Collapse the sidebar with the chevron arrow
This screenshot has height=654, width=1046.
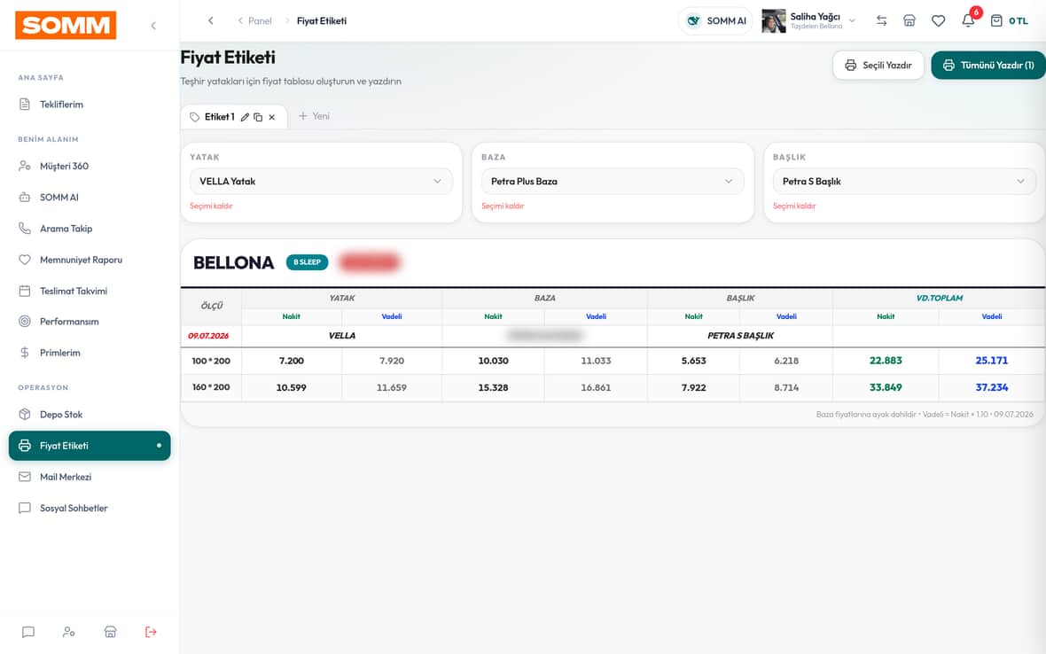pos(153,26)
